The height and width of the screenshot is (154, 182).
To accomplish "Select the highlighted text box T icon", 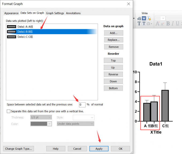I will [x=144, y=24].
